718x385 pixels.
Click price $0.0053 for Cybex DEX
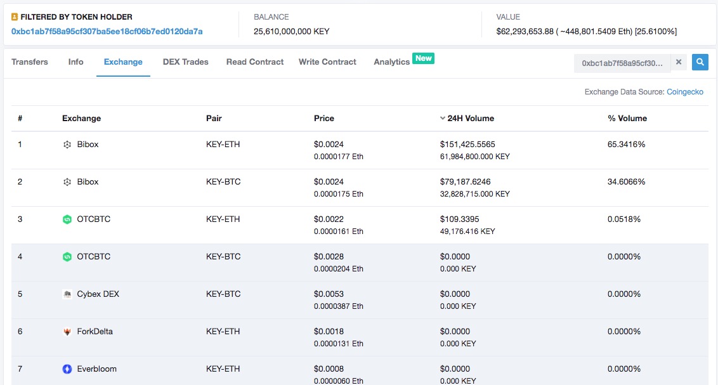[x=329, y=294]
